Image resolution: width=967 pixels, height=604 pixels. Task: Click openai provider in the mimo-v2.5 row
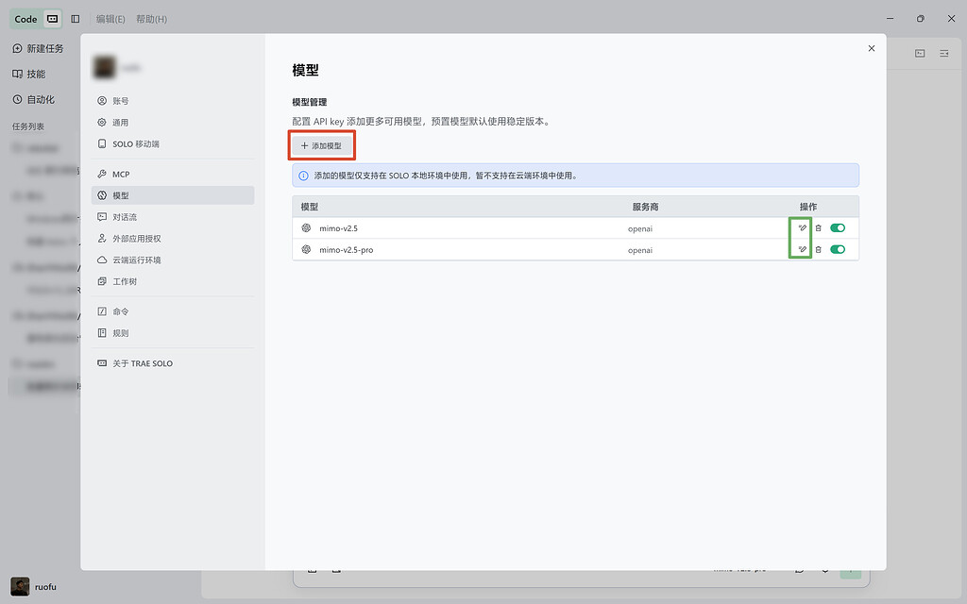coord(640,228)
